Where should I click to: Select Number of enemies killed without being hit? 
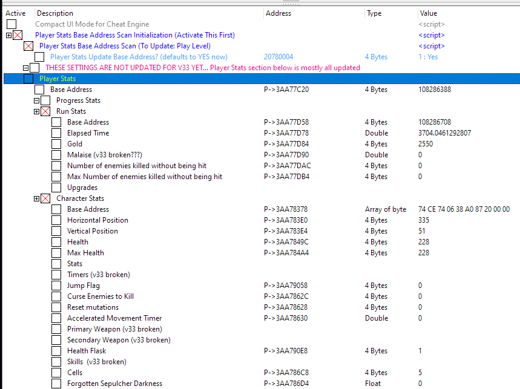pyautogui.click(x=137, y=166)
